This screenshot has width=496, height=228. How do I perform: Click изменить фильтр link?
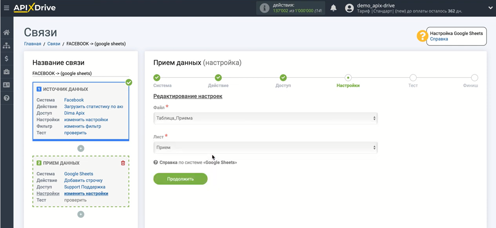coord(83,126)
